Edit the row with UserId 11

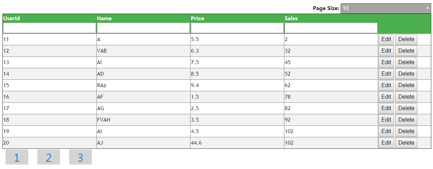point(386,39)
